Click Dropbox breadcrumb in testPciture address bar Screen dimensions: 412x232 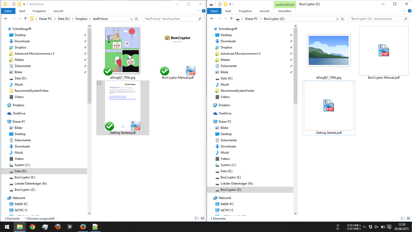pos(82,19)
